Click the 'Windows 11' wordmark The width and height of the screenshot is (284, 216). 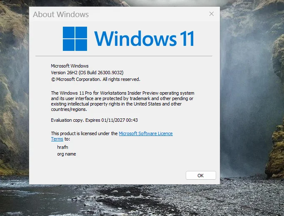(144, 38)
